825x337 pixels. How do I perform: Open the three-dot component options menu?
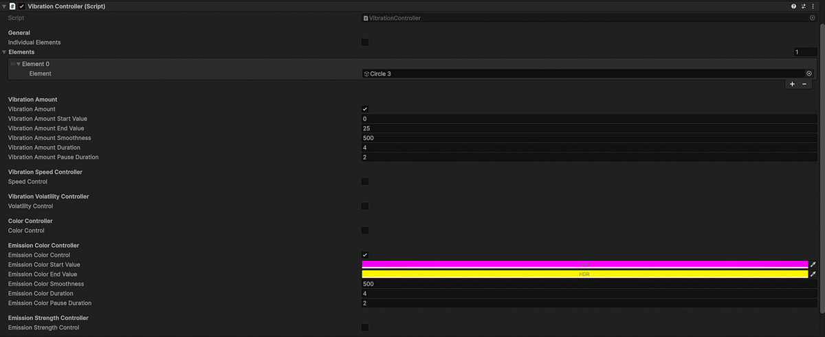[x=812, y=6]
